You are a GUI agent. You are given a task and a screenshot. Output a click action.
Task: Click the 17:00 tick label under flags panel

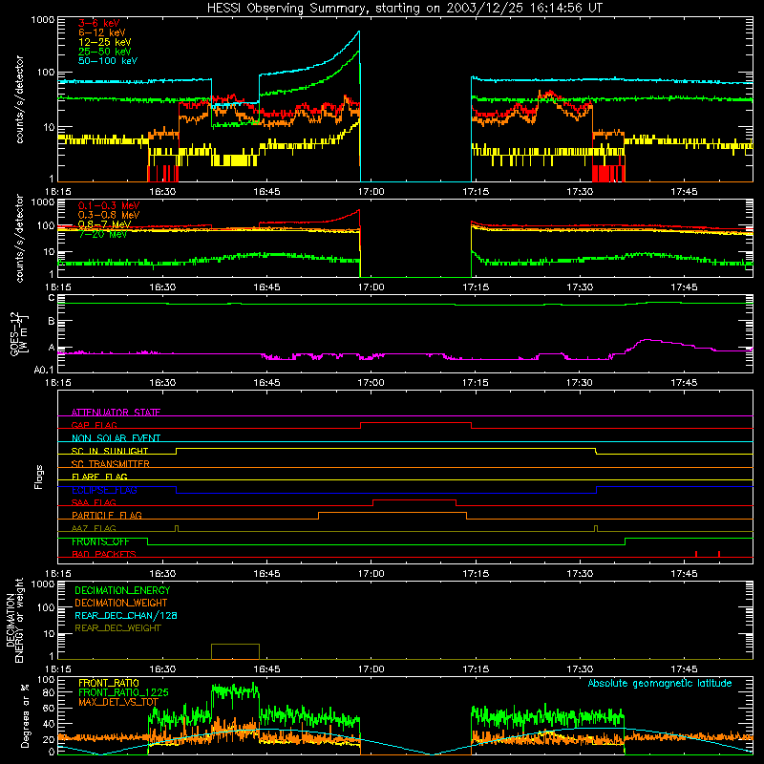point(371,574)
